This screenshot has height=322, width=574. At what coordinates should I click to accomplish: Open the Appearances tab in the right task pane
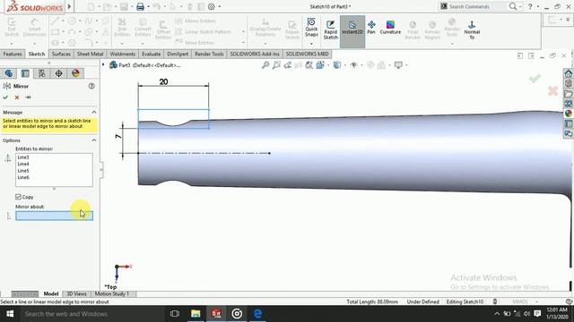(x=568, y=114)
